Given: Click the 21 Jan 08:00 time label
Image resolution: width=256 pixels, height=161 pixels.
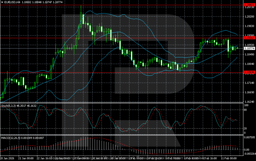Looking at the screenshot, I should 26,158.
